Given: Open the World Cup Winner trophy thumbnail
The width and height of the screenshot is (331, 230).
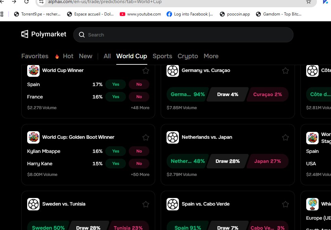Looking at the screenshot, I should (x=33, y=71).
